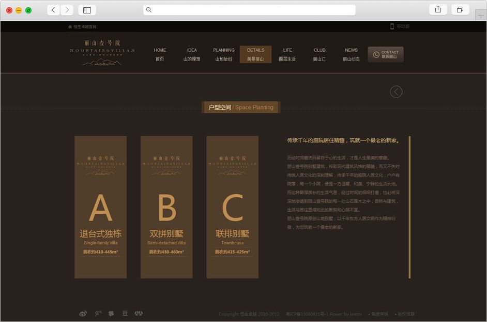Click the browser share icon
487x322 pixels.
click(x=438, y=10)
